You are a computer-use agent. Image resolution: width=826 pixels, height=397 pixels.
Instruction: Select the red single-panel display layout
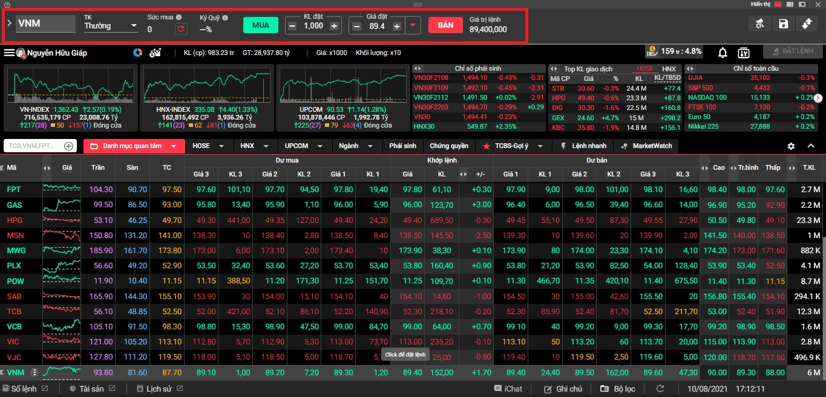click(x=777, y=4)
